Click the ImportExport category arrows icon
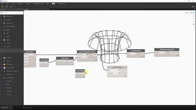Screen dimensions: 196x110 (4, 27)
